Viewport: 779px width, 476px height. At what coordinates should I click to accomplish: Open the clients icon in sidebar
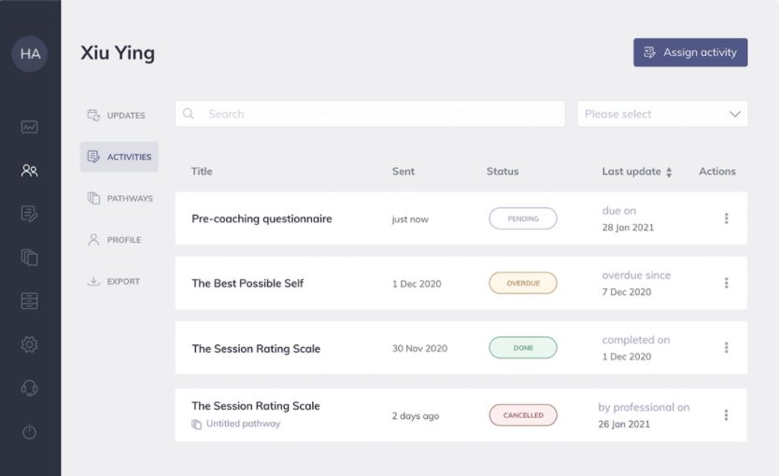click(30, 171)
